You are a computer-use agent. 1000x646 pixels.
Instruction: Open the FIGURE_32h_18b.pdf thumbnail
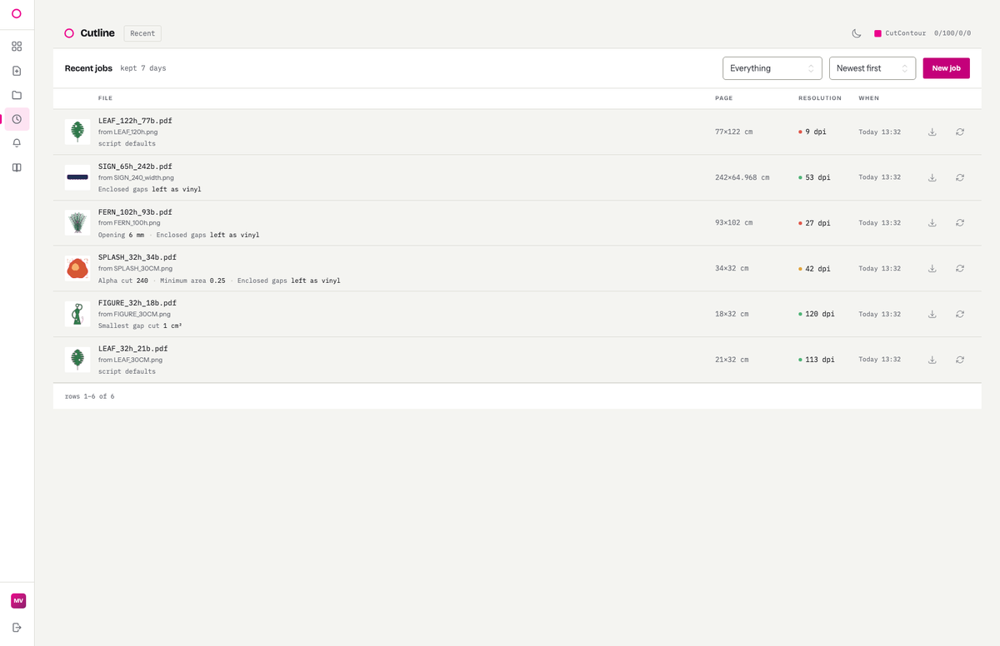click(x=77, y=314)
